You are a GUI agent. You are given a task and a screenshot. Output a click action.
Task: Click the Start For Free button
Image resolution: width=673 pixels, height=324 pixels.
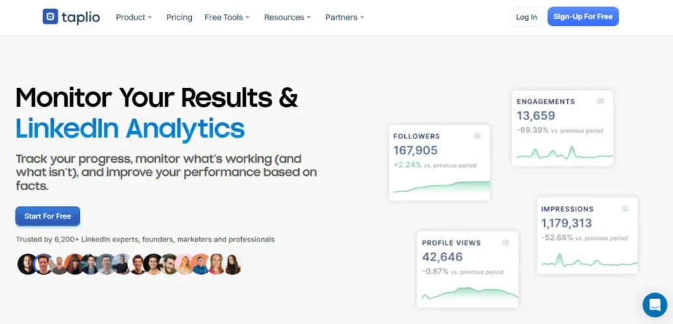(x=48, y=216)
